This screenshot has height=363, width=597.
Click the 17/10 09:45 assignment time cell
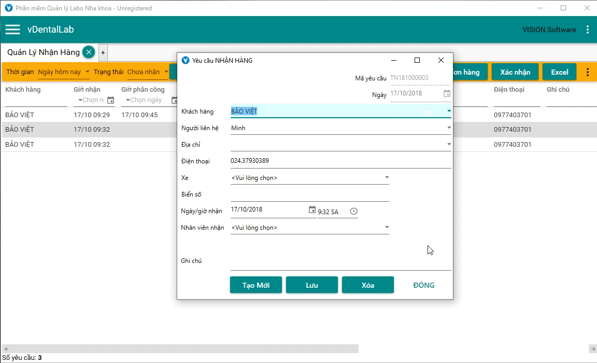pyautogui.click(x=139, y=115)
